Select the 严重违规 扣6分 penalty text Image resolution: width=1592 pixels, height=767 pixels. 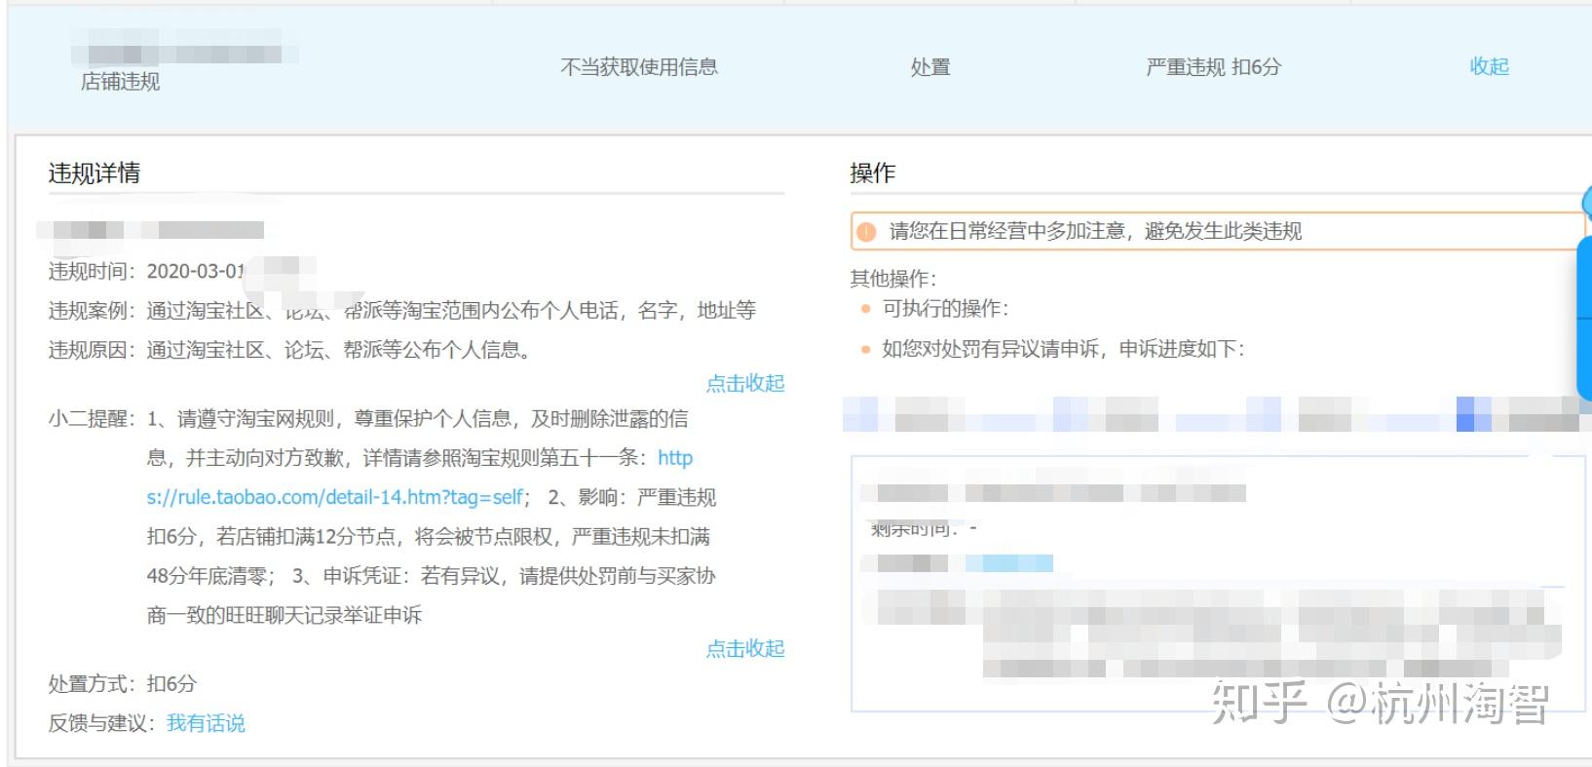pyautogui.click(x=1214, y=66)
